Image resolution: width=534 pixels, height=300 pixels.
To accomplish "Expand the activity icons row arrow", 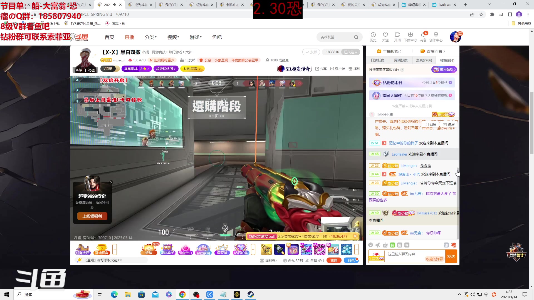I will [x=253, y=249].
